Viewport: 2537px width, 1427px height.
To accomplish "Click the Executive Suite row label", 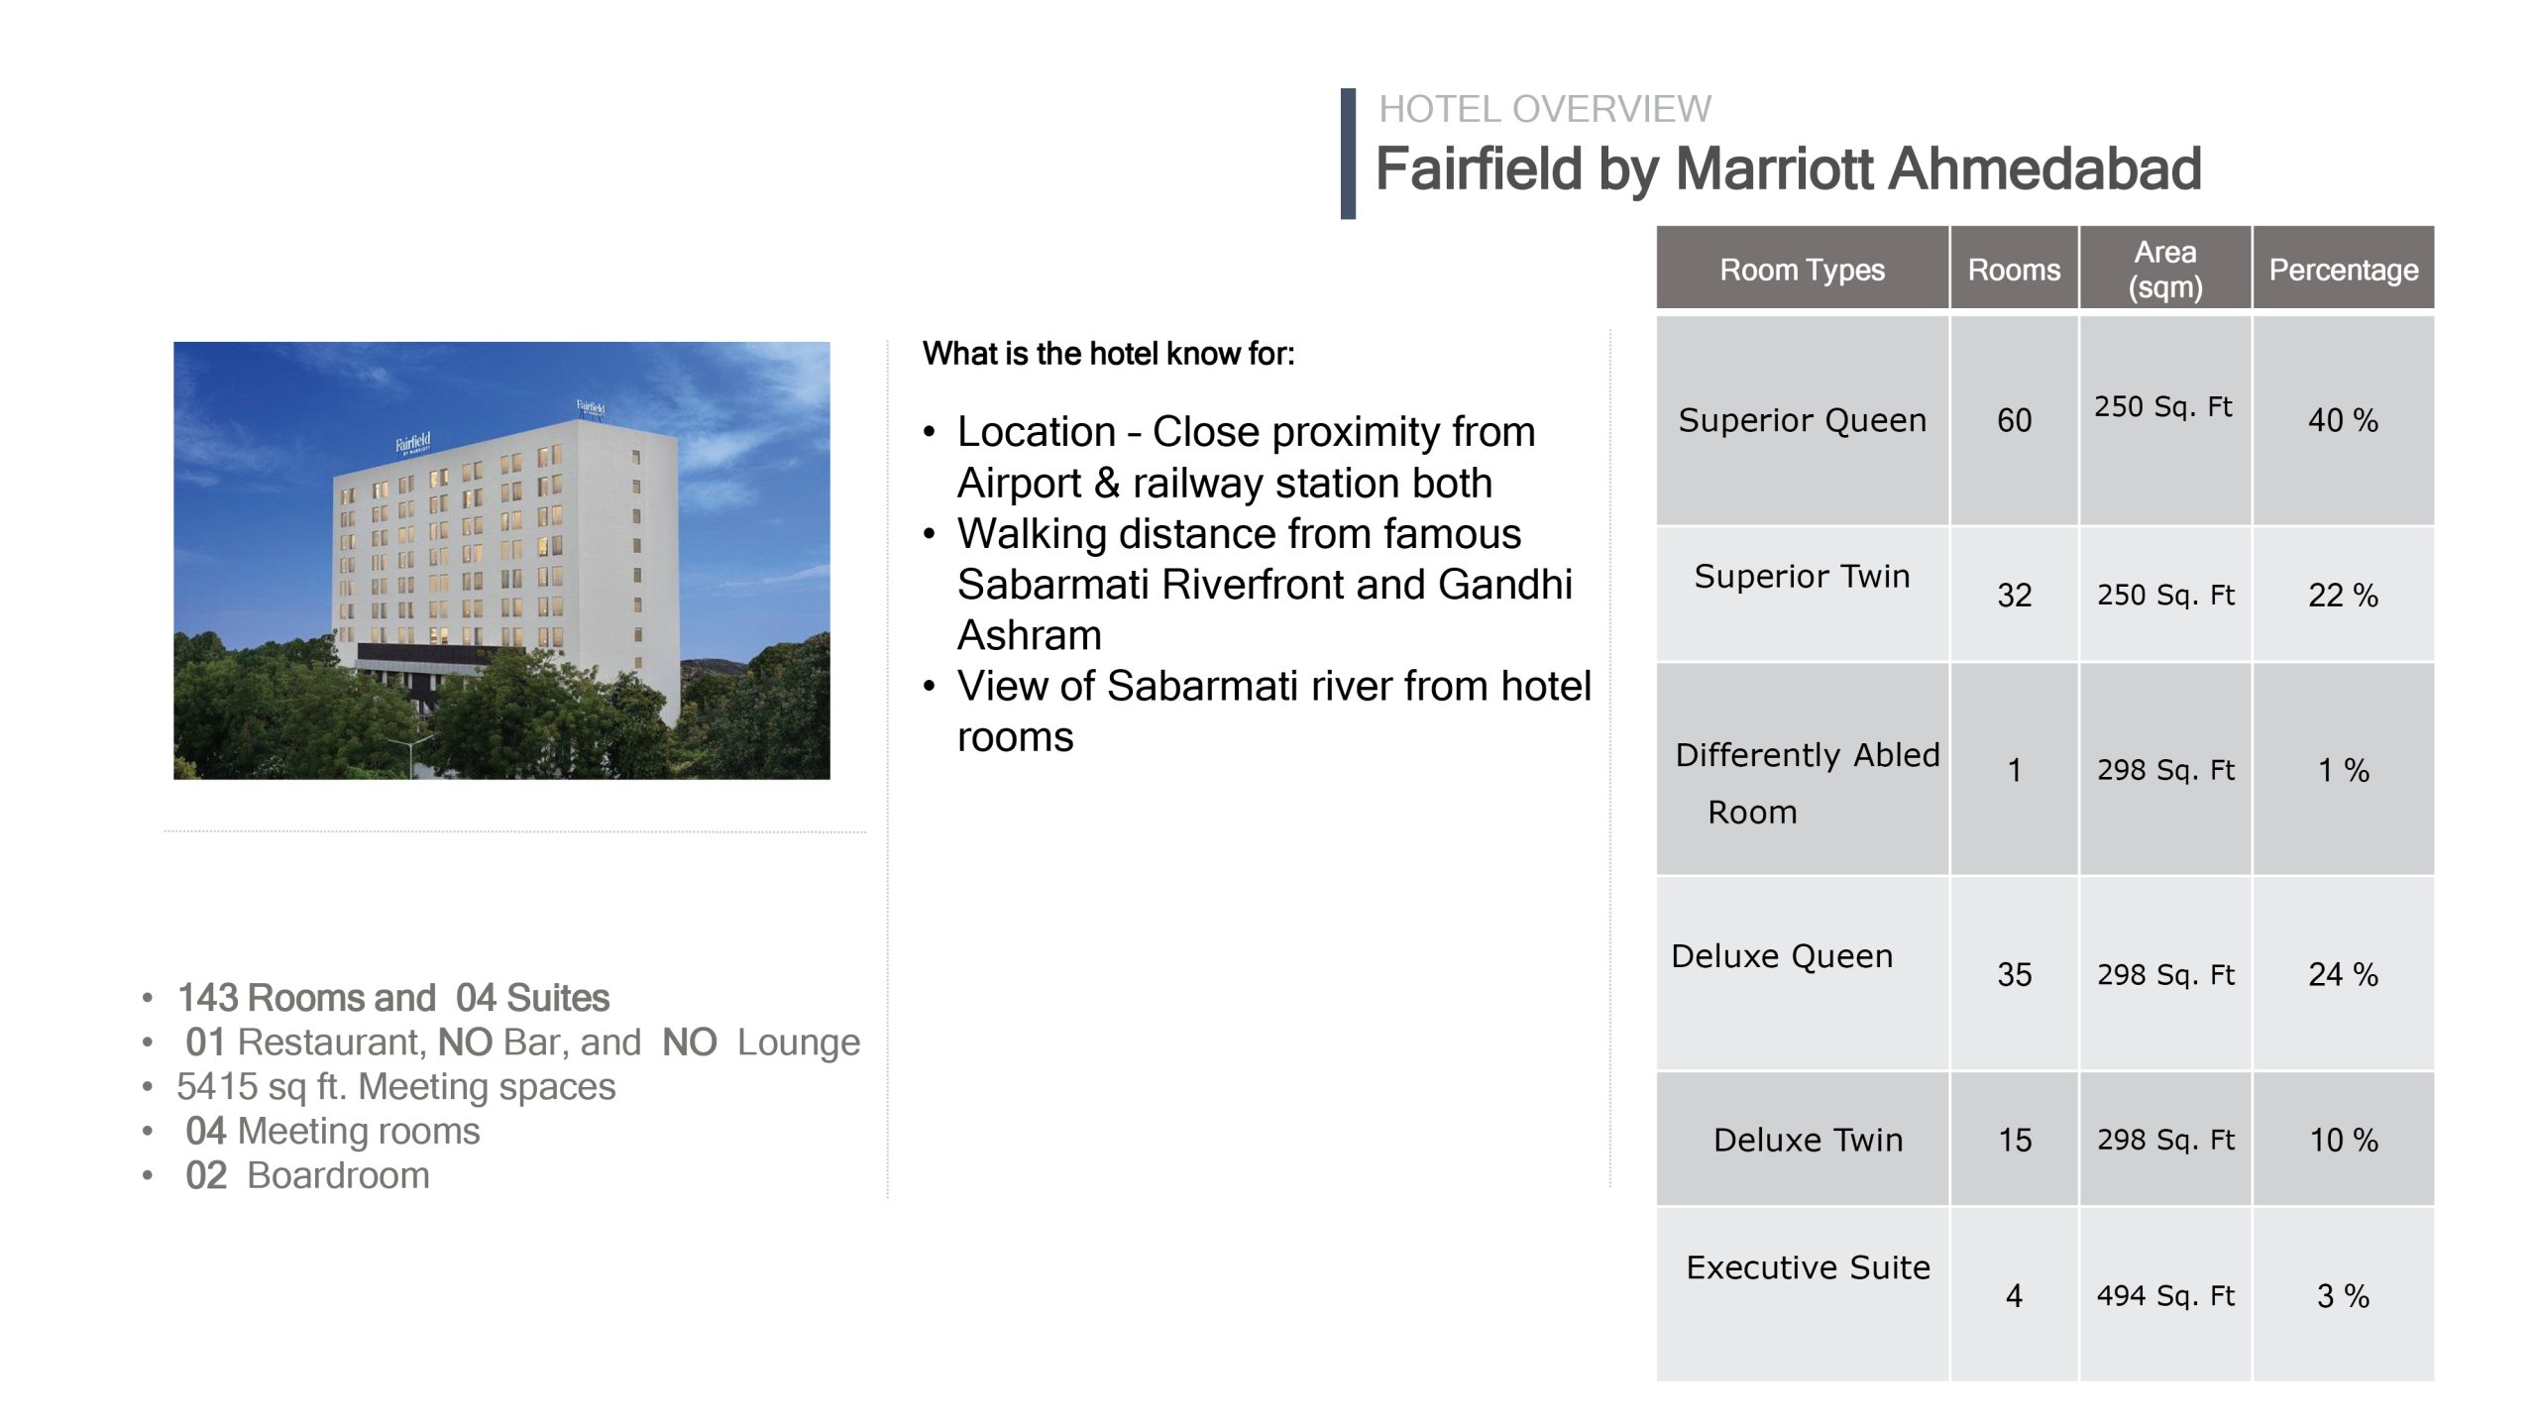I will [1809, 1267].
